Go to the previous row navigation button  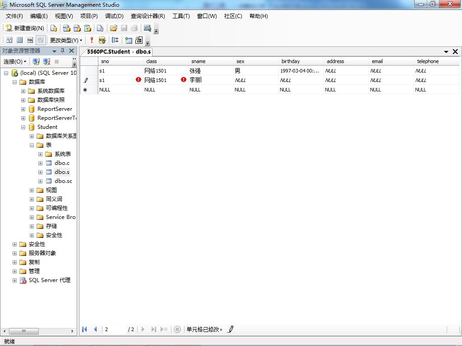pos(95,329)
